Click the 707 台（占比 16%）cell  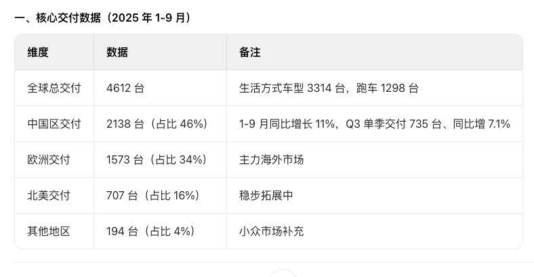pos(152,195)
